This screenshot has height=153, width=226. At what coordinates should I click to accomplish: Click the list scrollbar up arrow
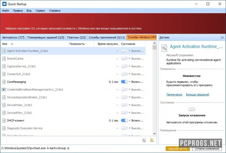pos(155,43)
